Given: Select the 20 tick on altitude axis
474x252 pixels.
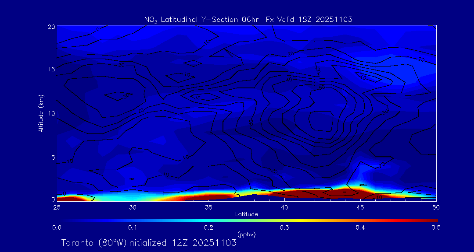Looking at the screenshot, I should [51, 26].
